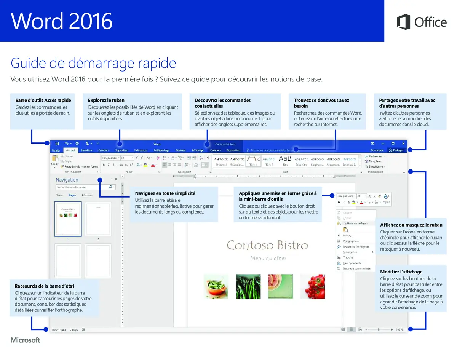Expand the Synonymes submenu
Viewport: 457px width, 353px height.
[350, 252]
